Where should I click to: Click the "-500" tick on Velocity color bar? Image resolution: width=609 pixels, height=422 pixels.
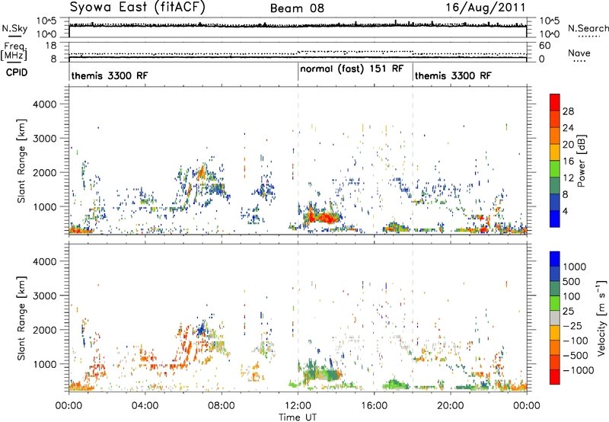pyautogui.click(x=576, y=356)
